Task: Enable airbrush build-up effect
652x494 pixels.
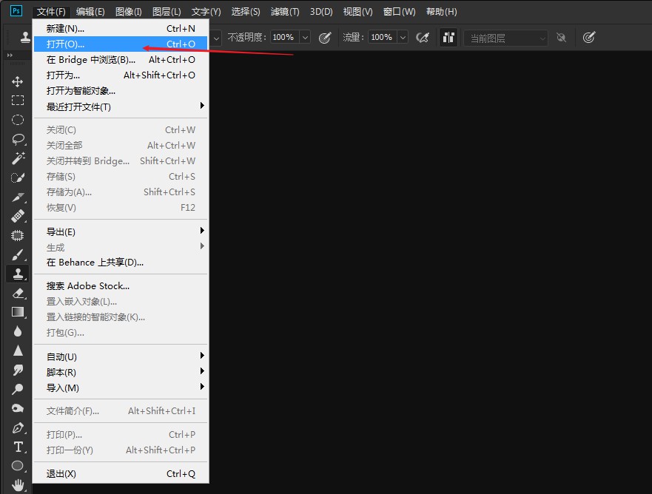Action: point(423,38)
